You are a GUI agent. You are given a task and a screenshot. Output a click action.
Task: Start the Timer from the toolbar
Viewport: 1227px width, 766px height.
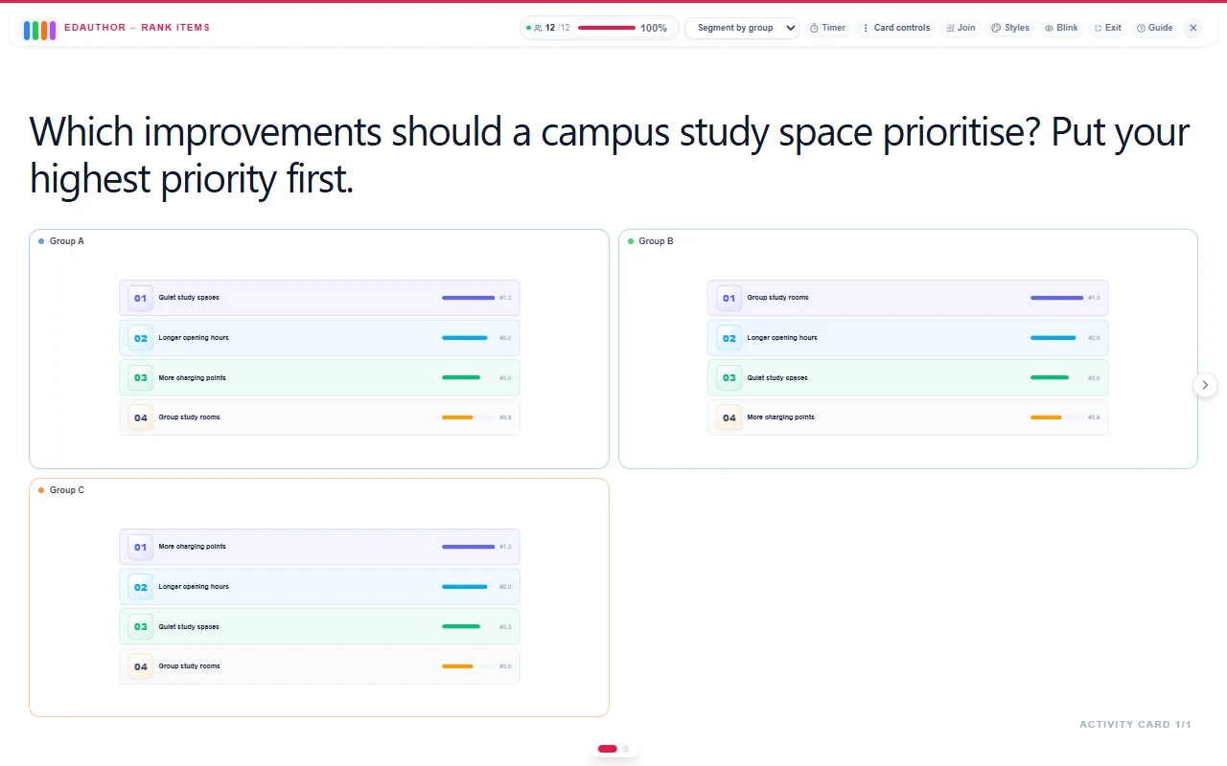[x=827, y=28]
